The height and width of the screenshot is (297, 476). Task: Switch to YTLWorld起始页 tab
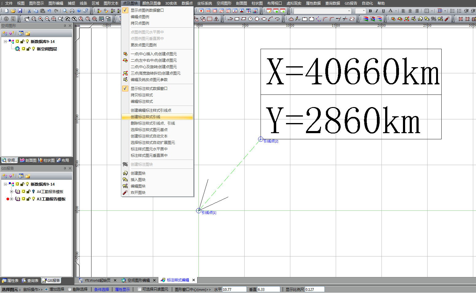pyautogui.click(x=98, y=280)
